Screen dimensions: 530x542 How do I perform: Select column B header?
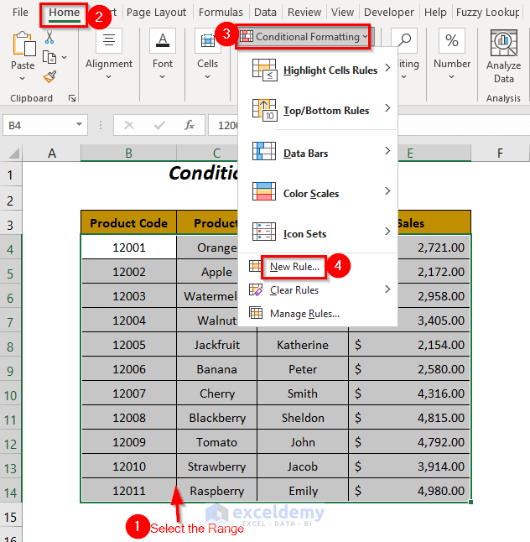[128, 154]
